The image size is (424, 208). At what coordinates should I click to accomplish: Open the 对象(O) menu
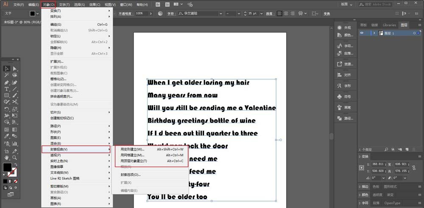[49, 5]
